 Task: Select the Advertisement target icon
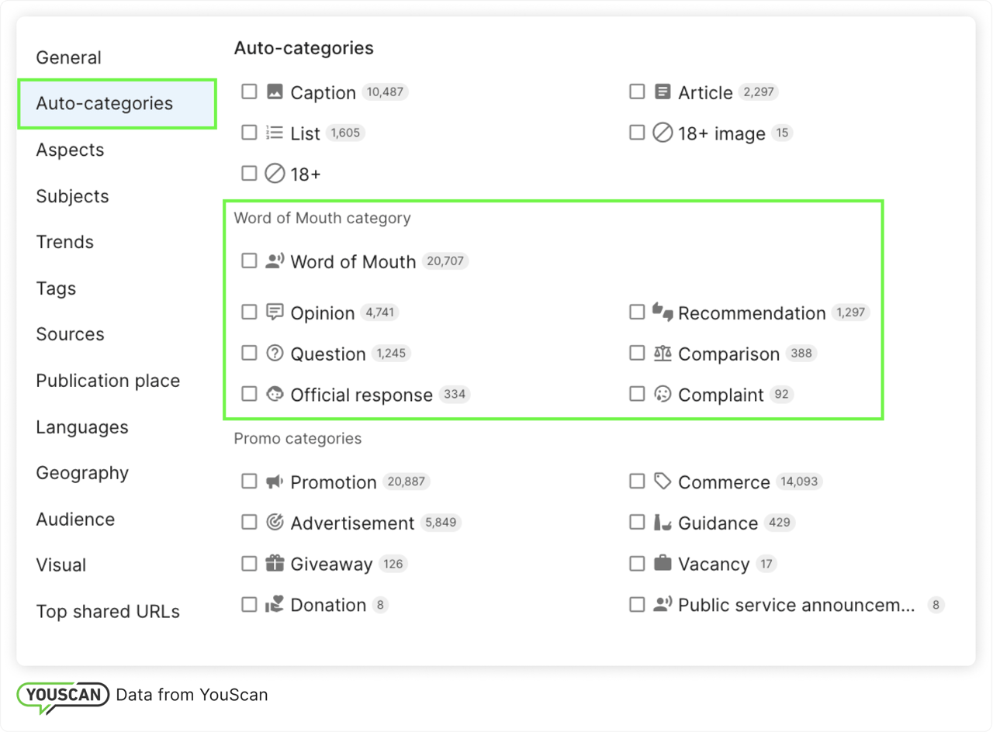[275, 522]
